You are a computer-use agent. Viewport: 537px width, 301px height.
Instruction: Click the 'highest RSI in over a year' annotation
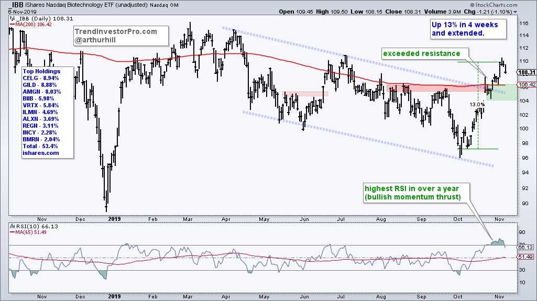tap(412, 188)
